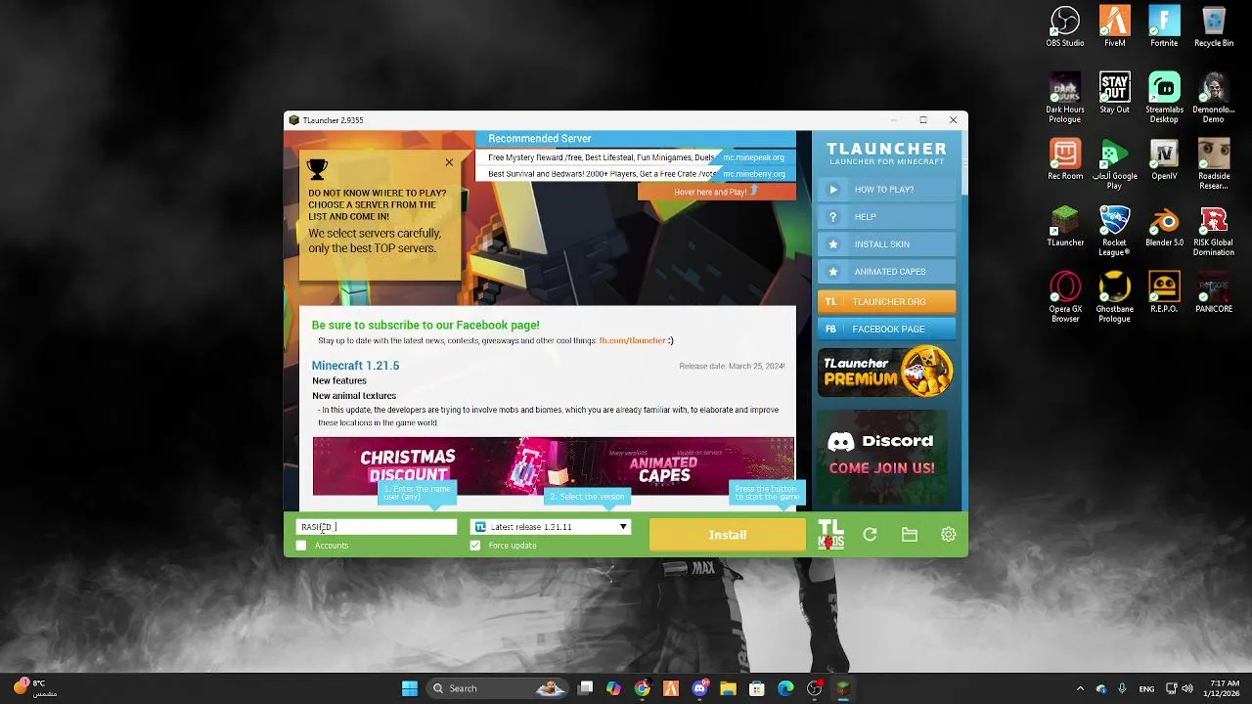This screenshot has width=1252, height=704.
Task: Open Microsoft Store from the taskbar
Action: [x=757, y=688]
